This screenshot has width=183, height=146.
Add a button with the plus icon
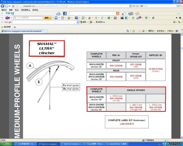tap(177, 18)
